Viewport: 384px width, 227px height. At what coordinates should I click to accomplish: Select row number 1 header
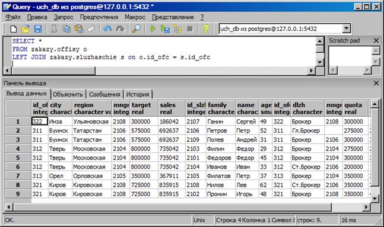18,122
